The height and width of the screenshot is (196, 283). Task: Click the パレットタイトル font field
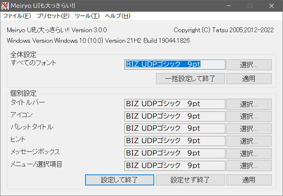coord(175,128)
